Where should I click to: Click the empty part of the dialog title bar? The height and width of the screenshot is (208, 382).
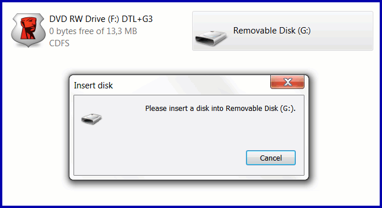pyautogui.click(x=190, y=85)
